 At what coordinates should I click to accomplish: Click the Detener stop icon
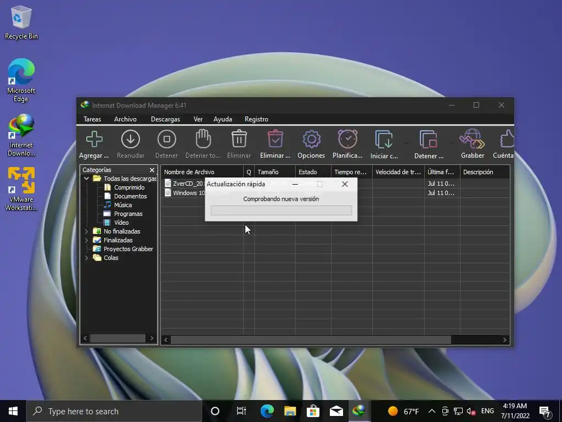tap(167, 139)
